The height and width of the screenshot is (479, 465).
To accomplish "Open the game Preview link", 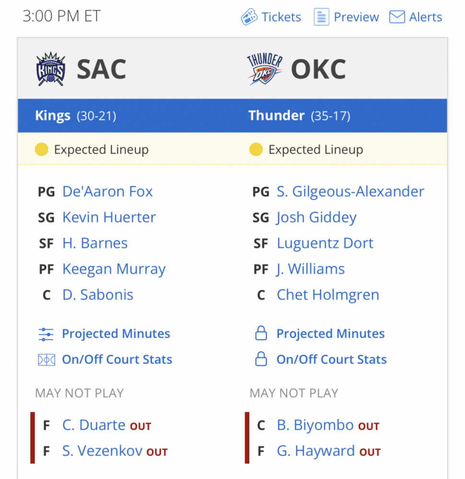I will pos(356,17).
